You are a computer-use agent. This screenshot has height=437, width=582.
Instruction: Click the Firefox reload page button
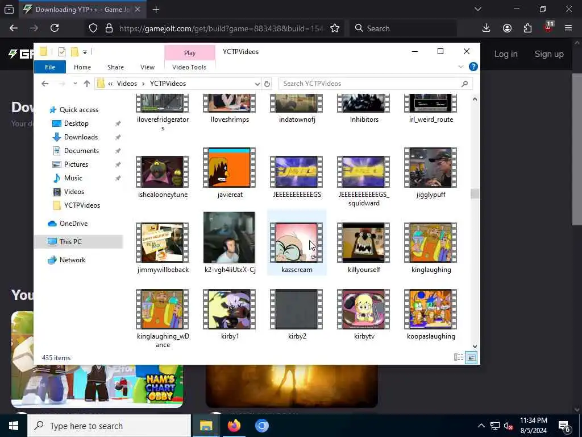tap(55, 28)
